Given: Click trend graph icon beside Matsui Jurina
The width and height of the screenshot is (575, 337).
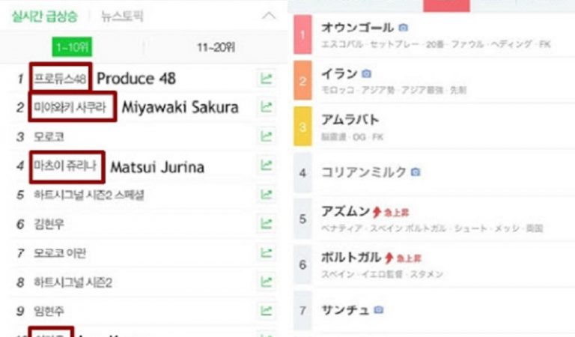Looking at the screenshot, I should tap(267, 166).
